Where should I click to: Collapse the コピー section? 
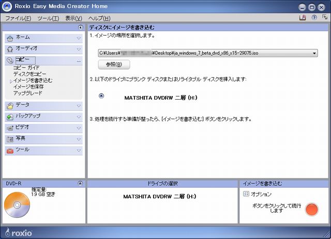[x=79, y=61]
